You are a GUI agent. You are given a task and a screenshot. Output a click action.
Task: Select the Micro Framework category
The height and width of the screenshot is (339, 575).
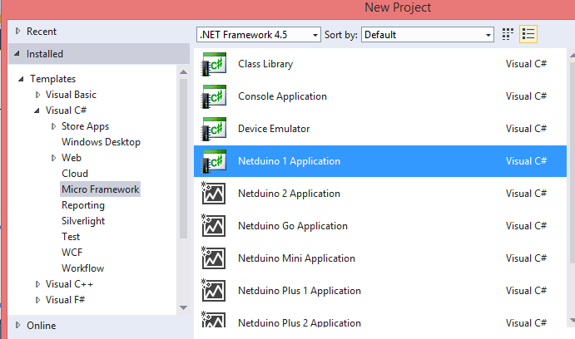pos(100,189)
